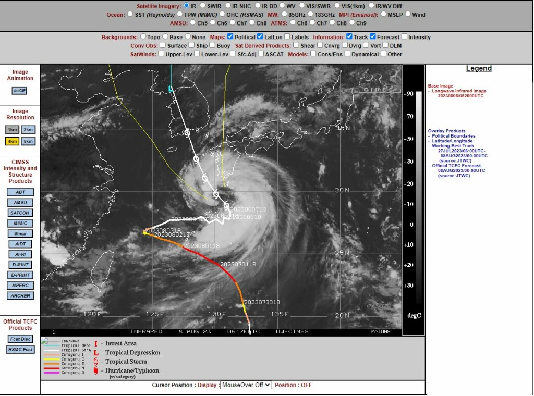Open the SATCON product button

point(20,213)
